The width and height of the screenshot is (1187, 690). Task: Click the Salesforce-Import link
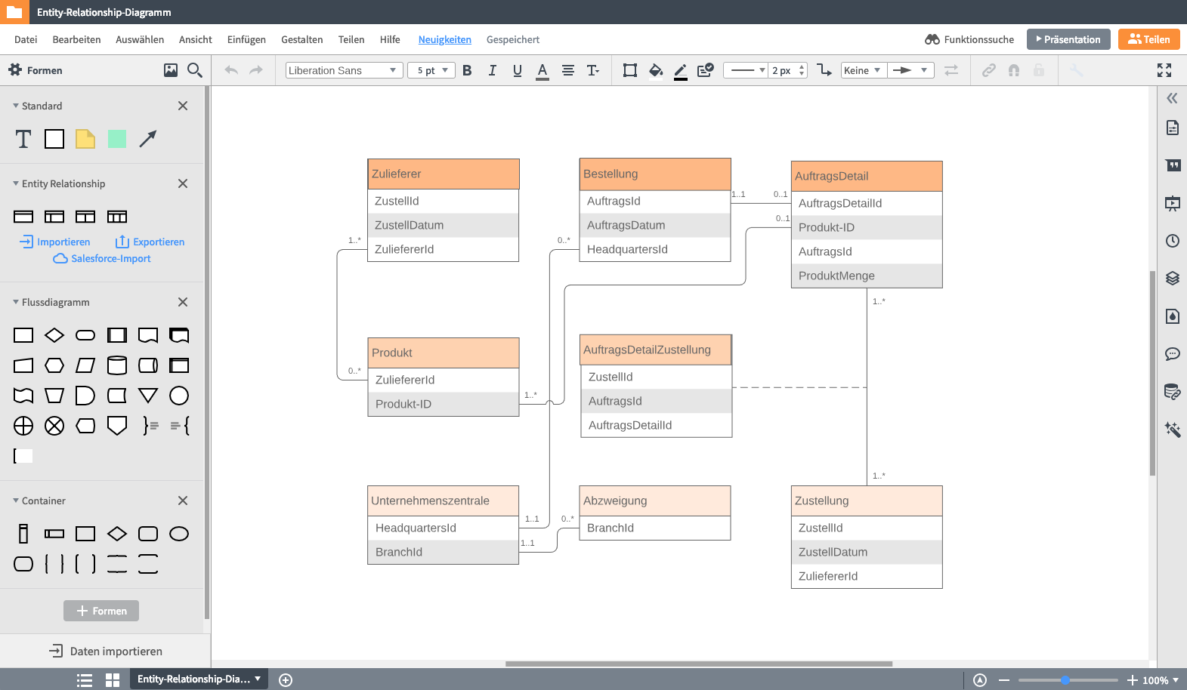pyautogui.click(x=110, y=259)
